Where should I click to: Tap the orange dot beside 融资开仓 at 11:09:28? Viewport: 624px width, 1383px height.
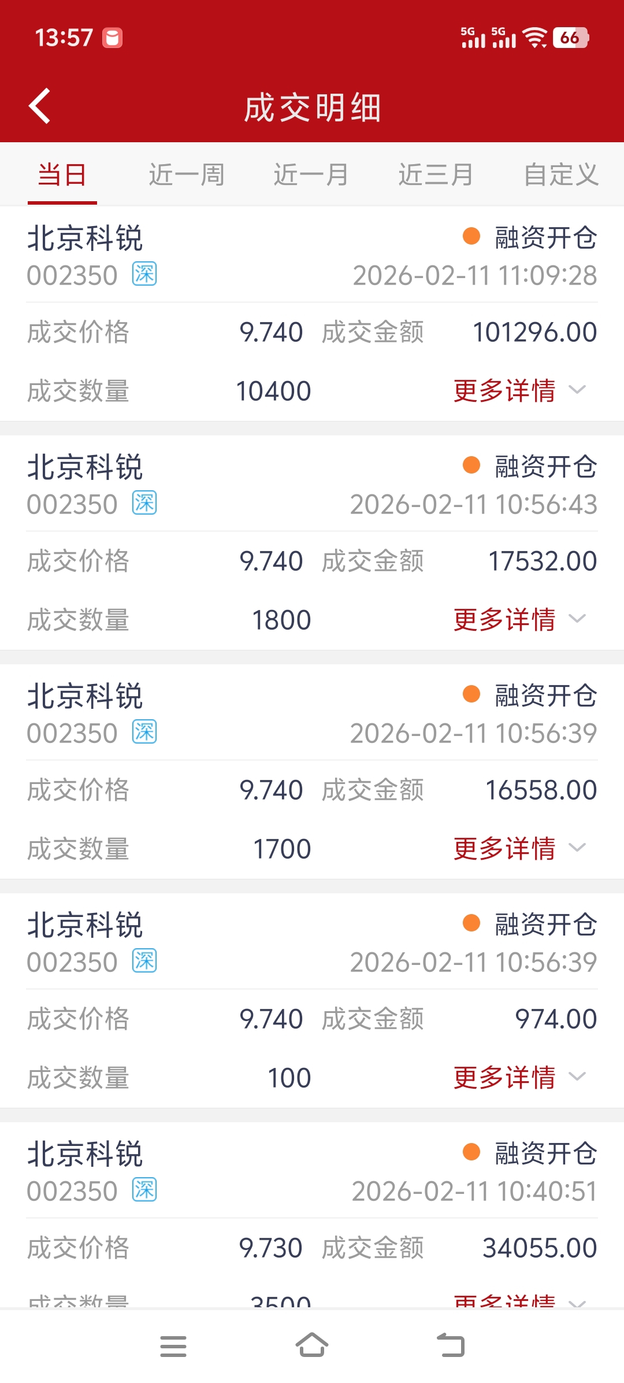point(471,236)
